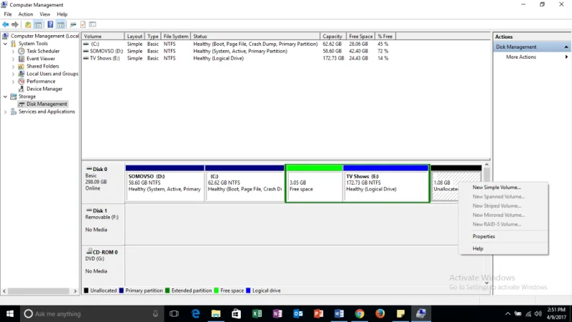Select Event Viewer in the tree
The image size is (572, 322).
[x=41, y=59]
